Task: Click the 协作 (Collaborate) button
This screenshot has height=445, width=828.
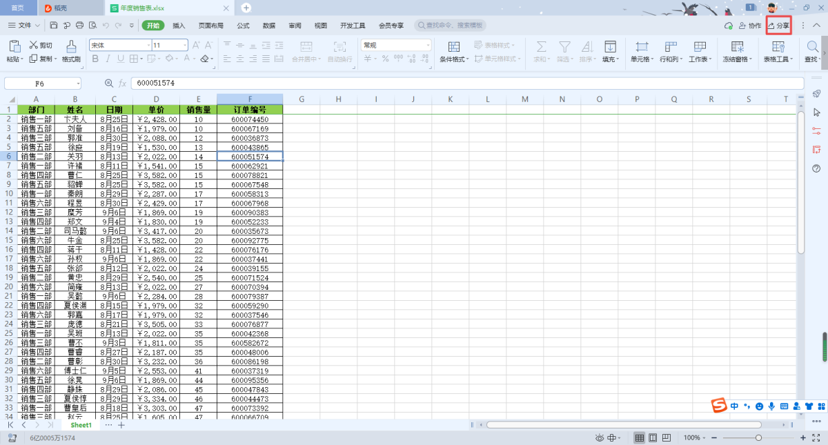Action: tap(750, 26)
